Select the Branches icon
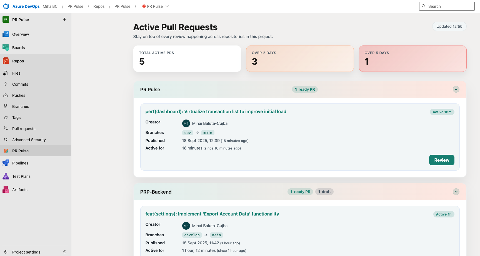The width and height of the screenshot is (480, 256). [6, 107]
